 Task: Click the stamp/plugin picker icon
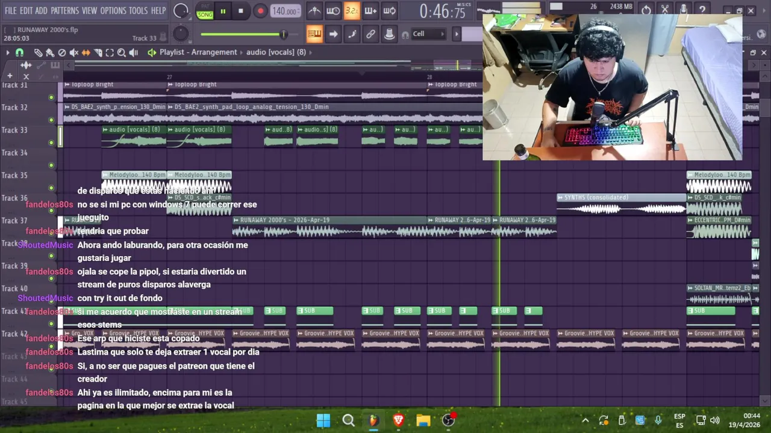click(x=389, y=34)
